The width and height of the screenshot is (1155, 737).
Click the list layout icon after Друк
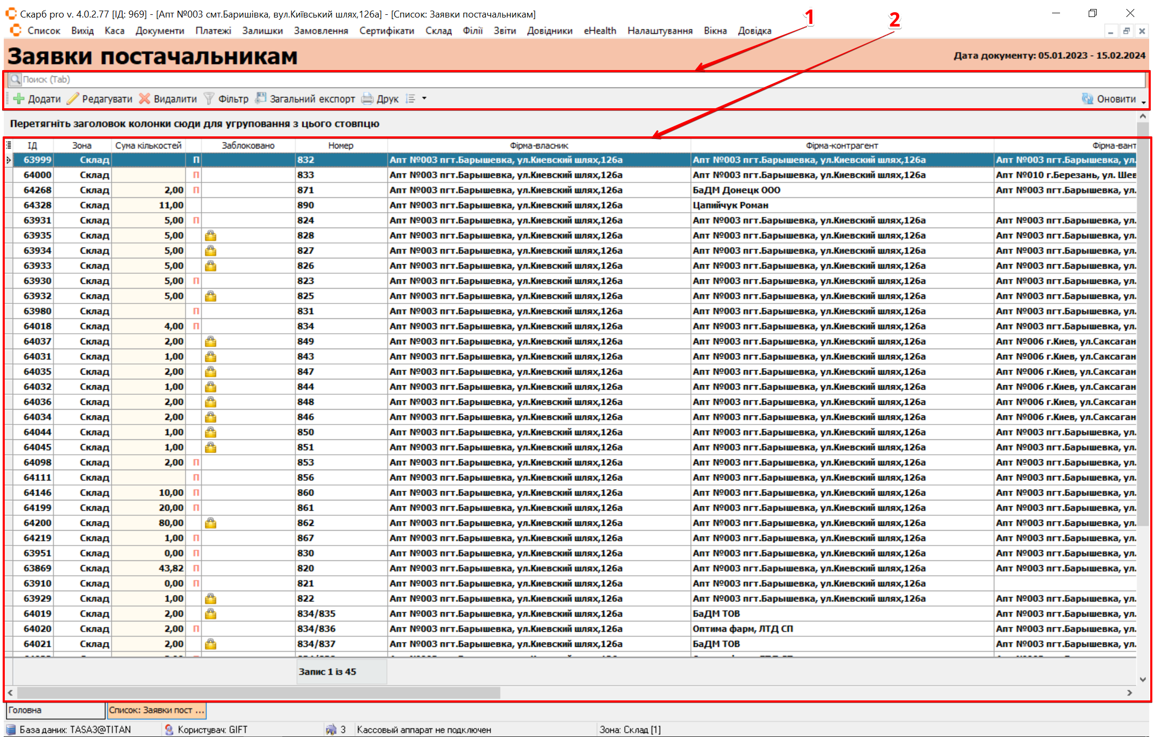click(410, 99)
